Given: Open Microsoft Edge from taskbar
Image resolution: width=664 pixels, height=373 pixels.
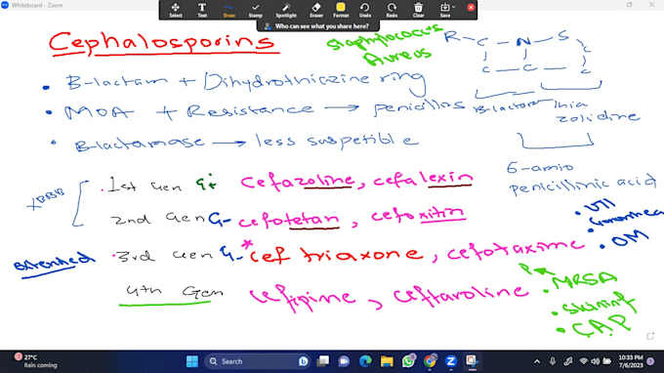Looking at the screenshot, I should (365, 361).
